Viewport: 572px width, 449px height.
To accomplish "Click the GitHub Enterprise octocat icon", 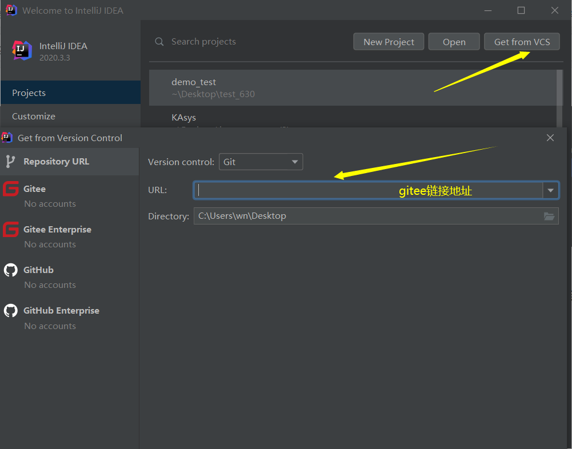I will click(x=11, y=311).
